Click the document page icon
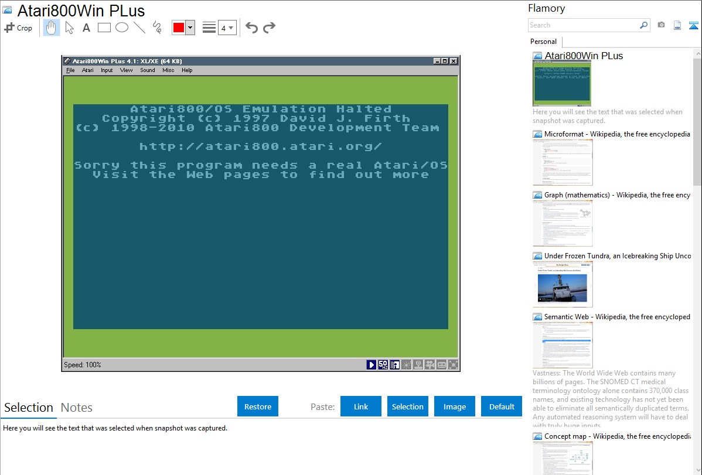 tap(677, 25)
